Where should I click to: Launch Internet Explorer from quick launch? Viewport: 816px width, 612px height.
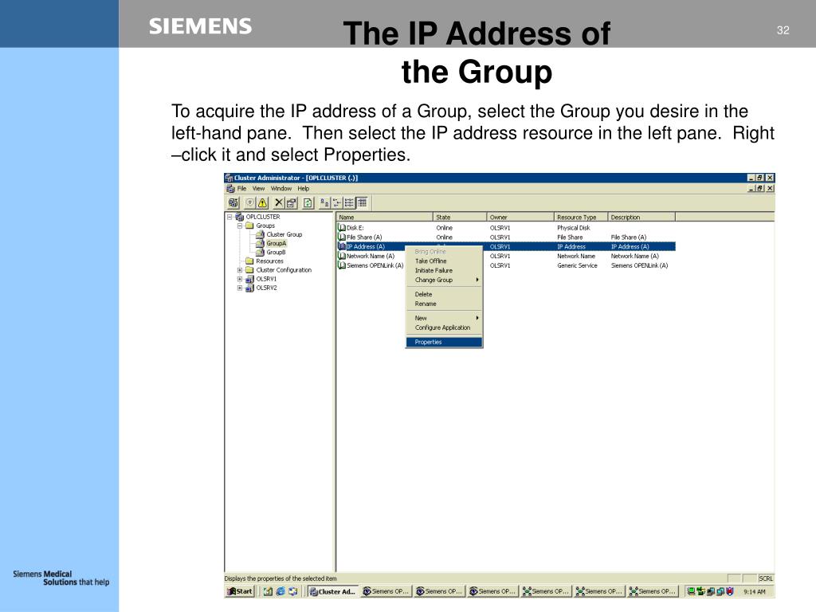[280, 591]
